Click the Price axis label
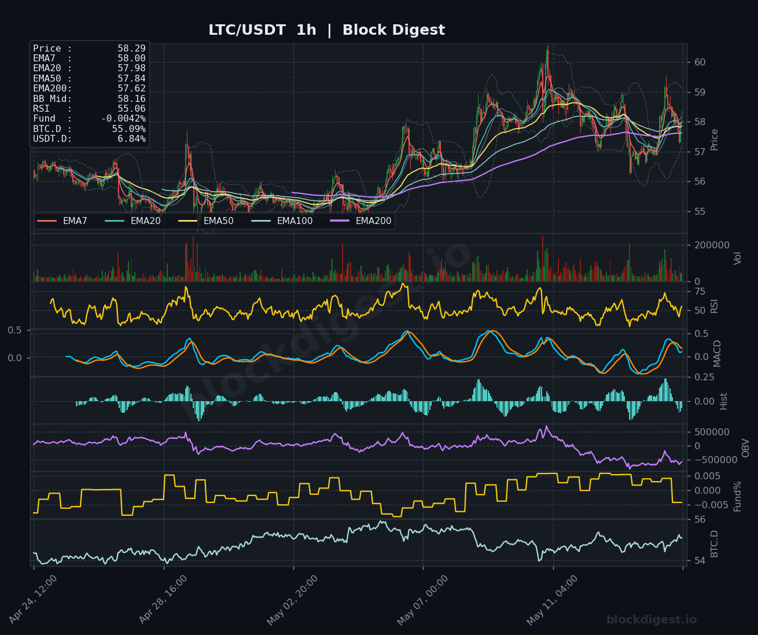758x635 pixels. click(715, 140)
